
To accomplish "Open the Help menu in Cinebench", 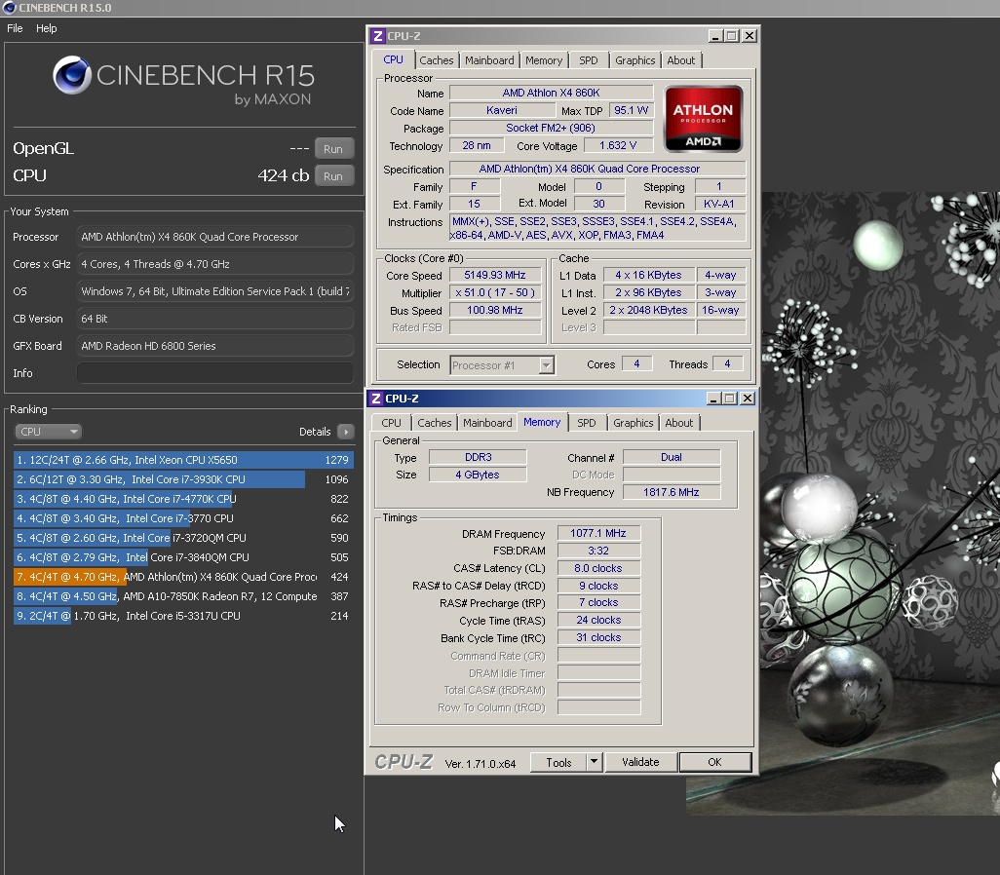I will pos(46,28).
